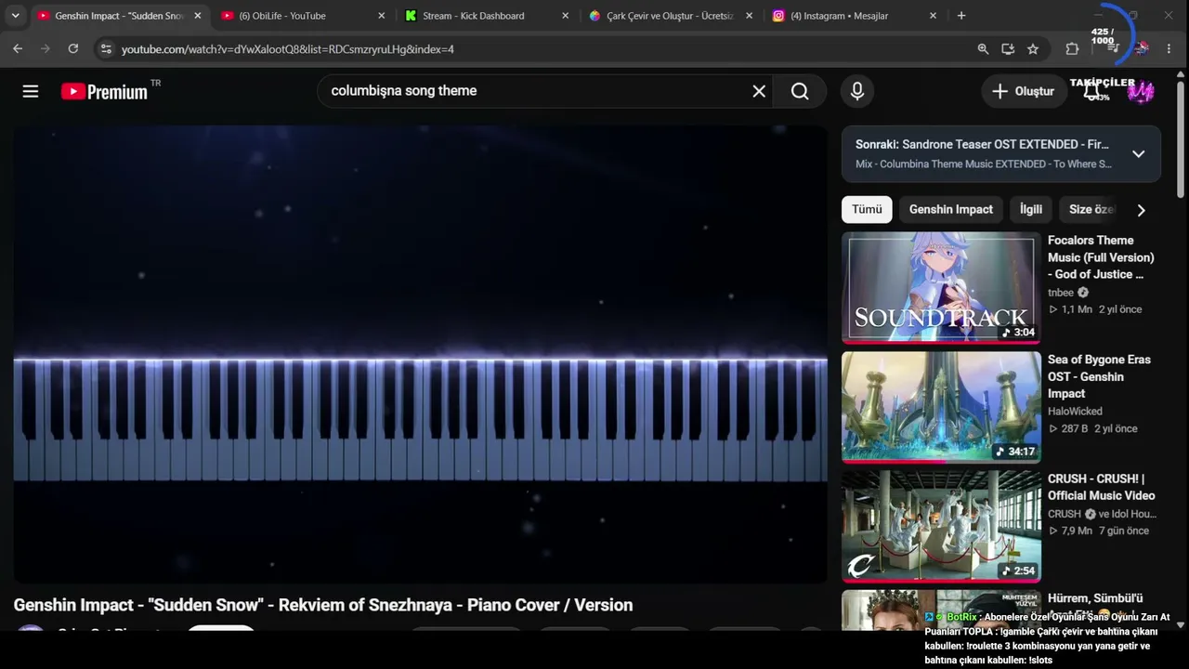Open the browser media controls icon

coord(1113,49)
